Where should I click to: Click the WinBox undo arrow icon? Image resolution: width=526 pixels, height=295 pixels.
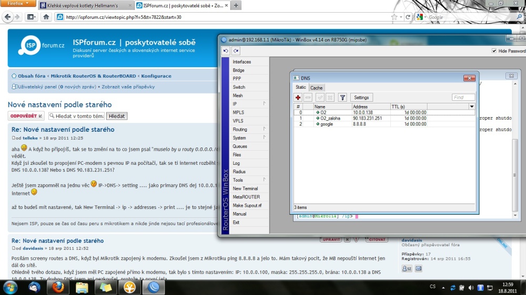pyautogui.click(x=226, y=51)
